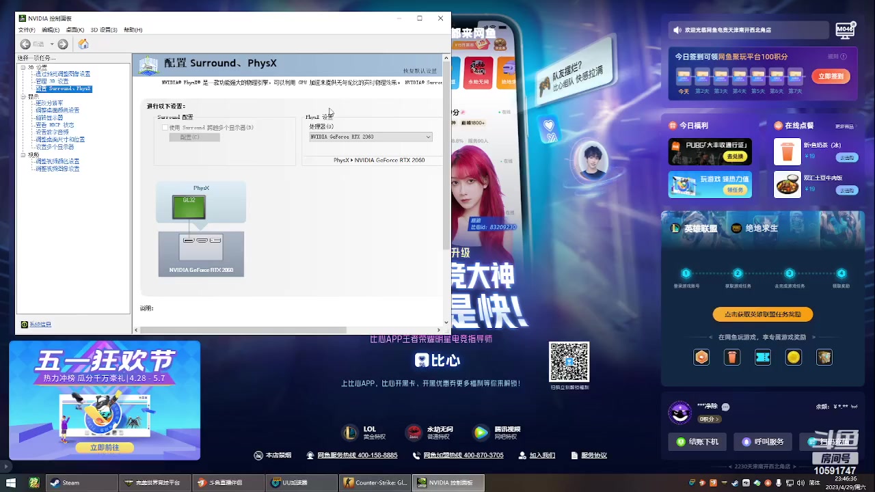
Task: Click the orange hexagon reward icon
Action: [x=701, y=357]
